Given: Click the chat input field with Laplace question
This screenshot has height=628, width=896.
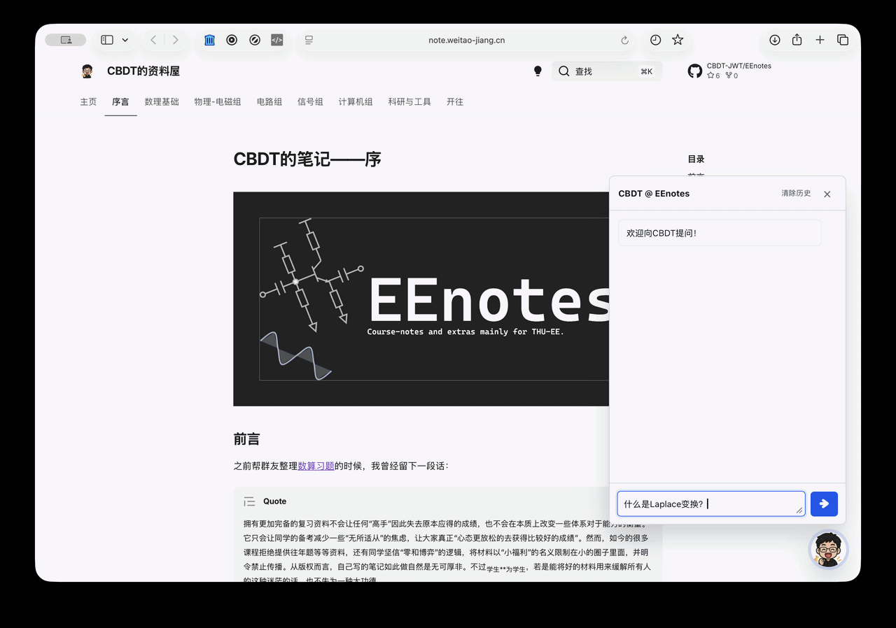Looking at the screenshot, I should click(710, 504).
